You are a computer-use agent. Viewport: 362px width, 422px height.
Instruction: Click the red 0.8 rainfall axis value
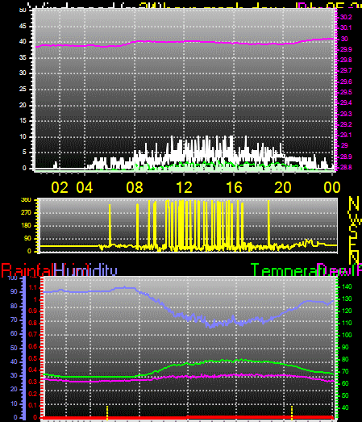point(32,323)
